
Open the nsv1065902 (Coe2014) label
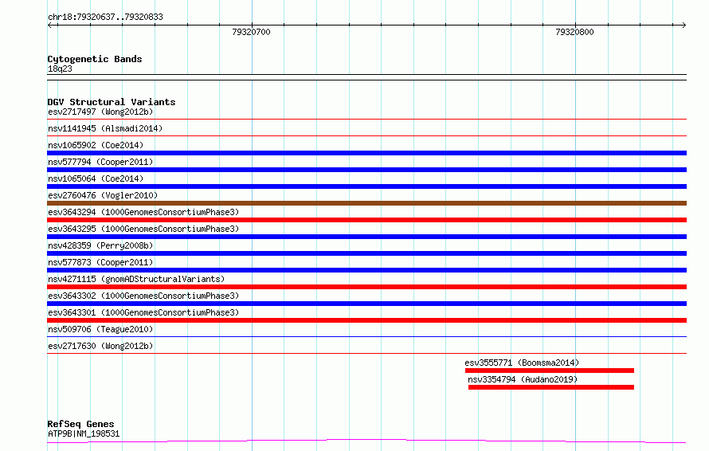96,145
